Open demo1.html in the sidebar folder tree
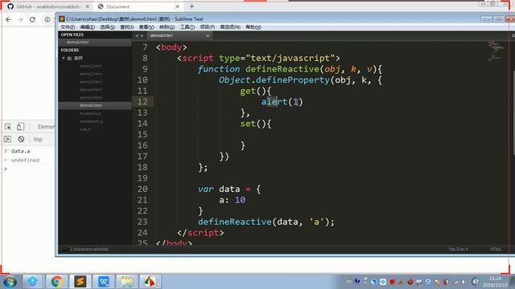515x289 pixels. point(91,66)
